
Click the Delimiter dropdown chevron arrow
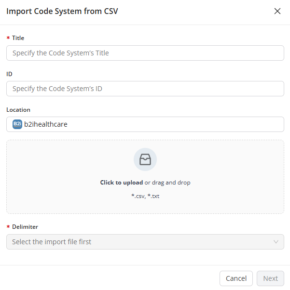coord(276,242)
